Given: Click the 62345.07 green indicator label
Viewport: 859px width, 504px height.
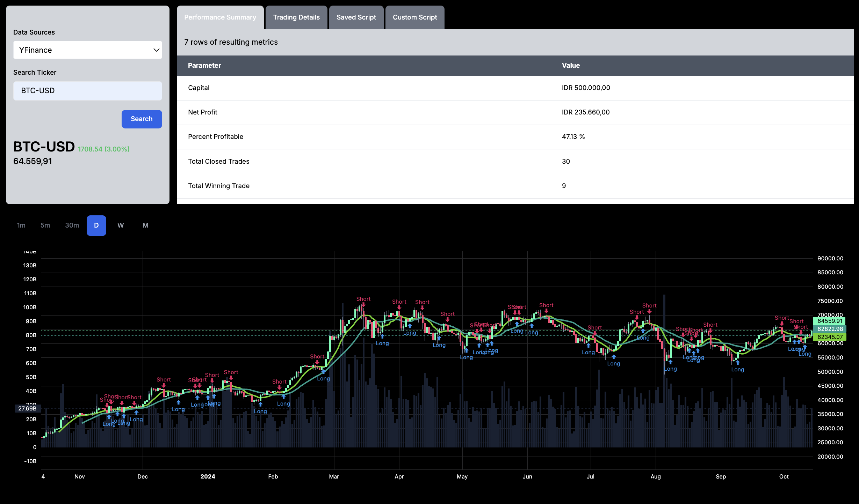Looking at the screenshot, I should click(830, 337).
